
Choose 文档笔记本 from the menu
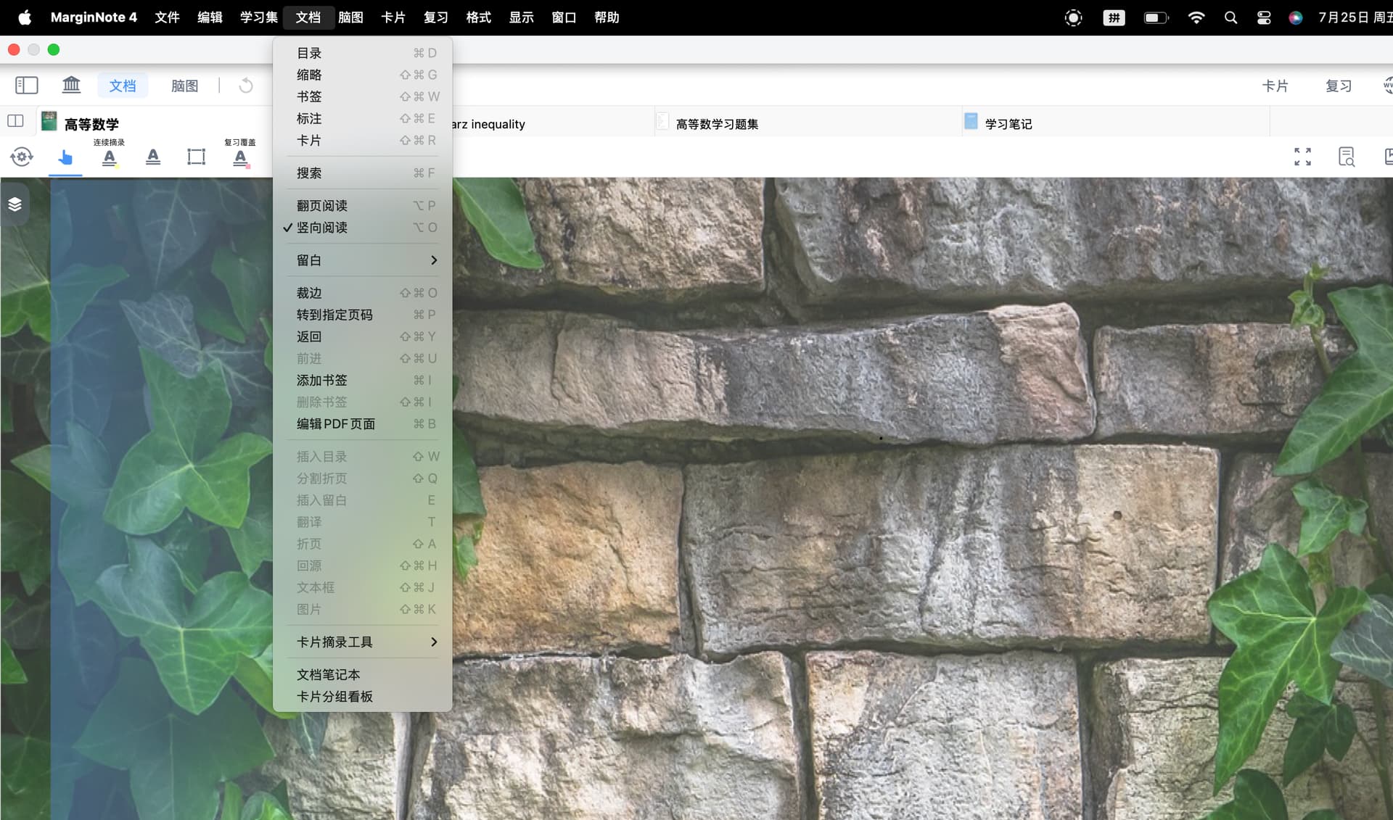point(362,675)
